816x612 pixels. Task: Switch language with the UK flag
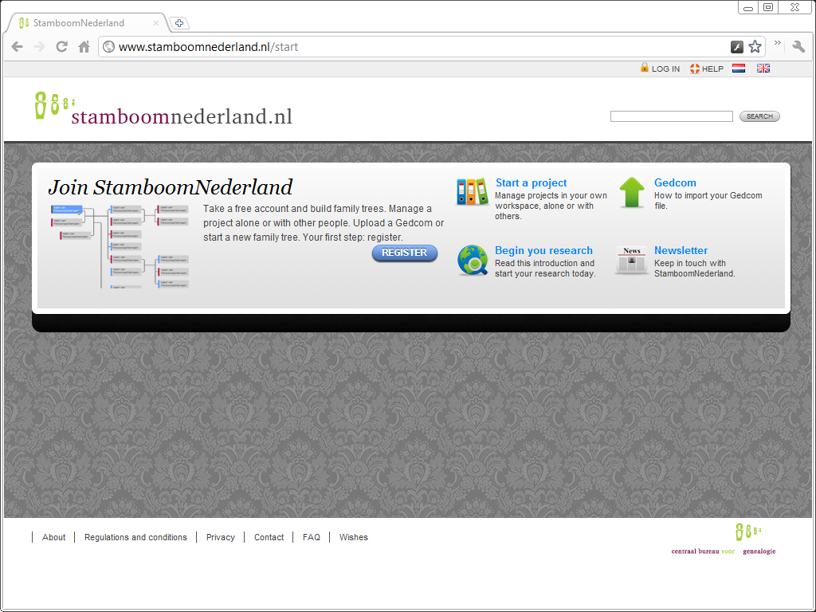763,69
